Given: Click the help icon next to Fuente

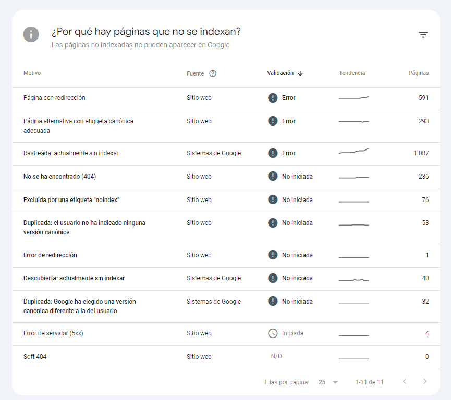Looking at the screenshot, I should click(x=213, y=73).
